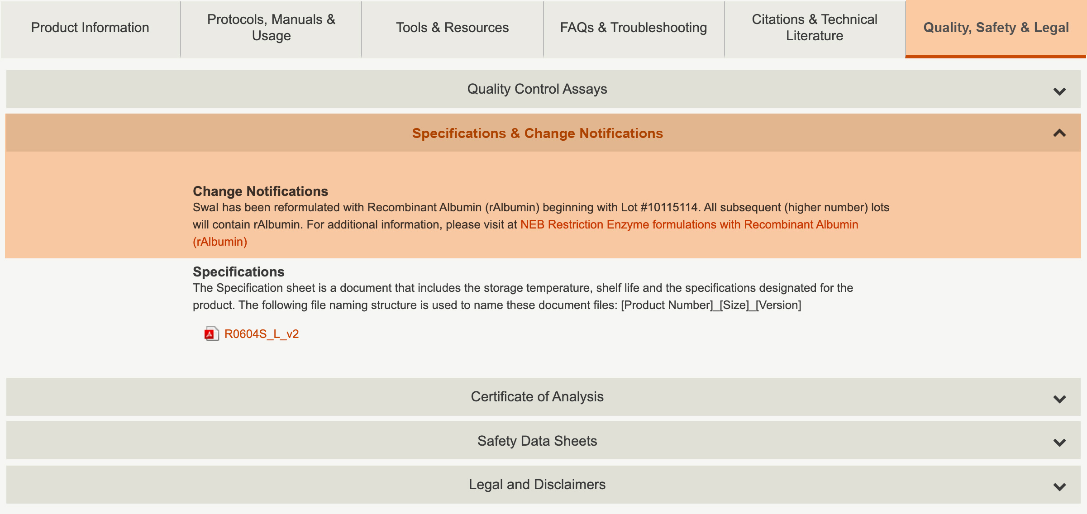Image resolution: width=1087 pixels, height=514 pixels.
Task: Open Protocols, Manuals & Usage tab
Action: [271, 28]
